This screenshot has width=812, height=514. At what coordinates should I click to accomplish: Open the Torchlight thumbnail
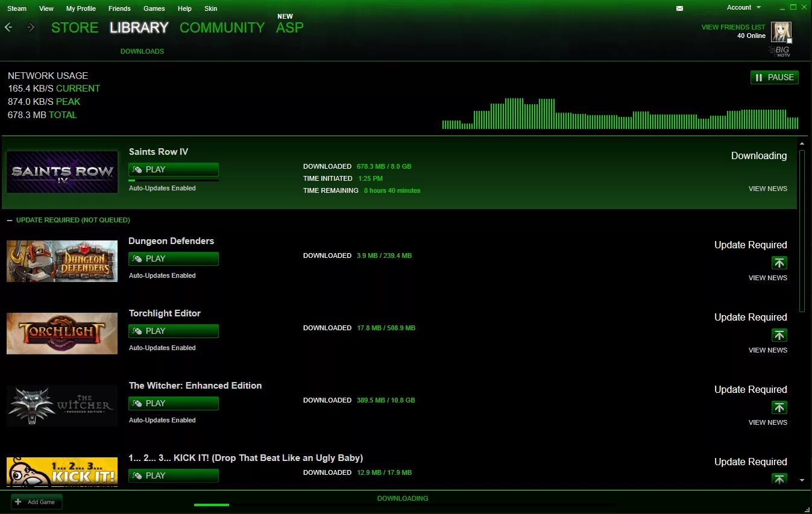point(62,333)
